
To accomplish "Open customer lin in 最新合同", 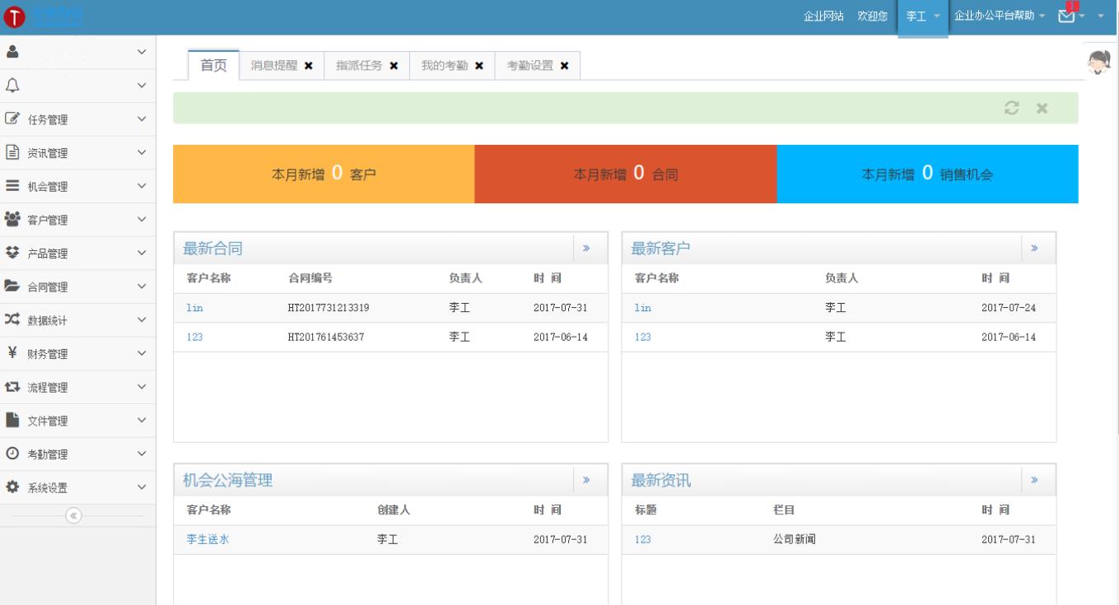I will click(x=194, y=308).
